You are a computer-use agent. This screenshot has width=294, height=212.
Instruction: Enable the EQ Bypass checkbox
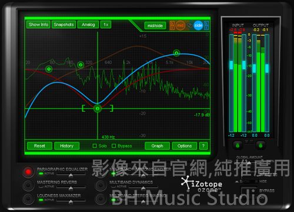click(113, 146)
